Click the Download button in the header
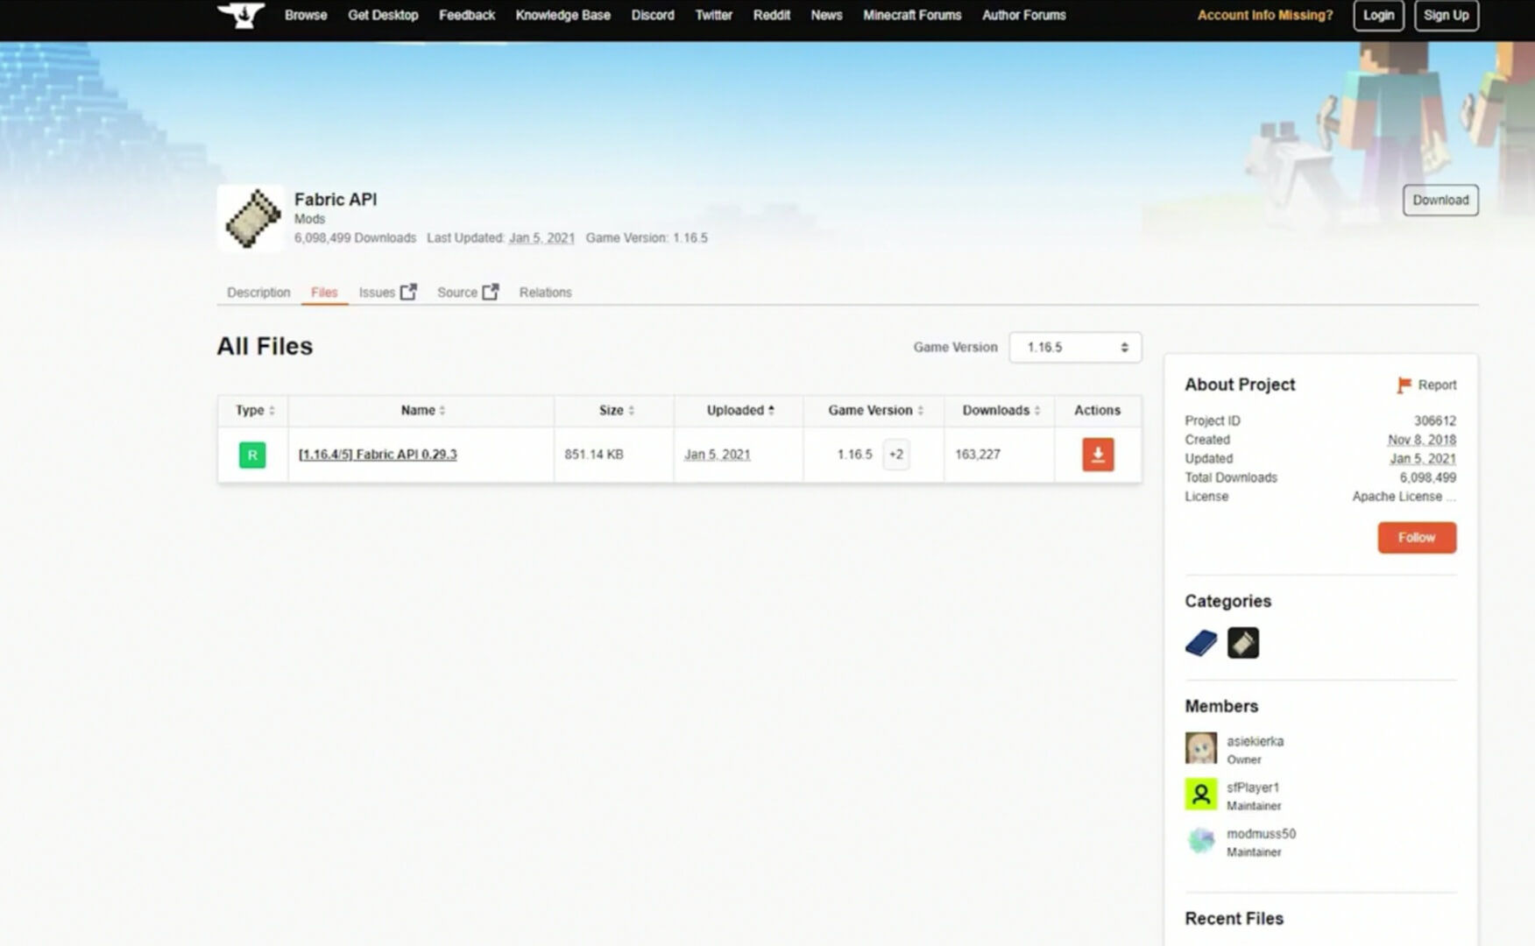 [x=1440, y=200]
